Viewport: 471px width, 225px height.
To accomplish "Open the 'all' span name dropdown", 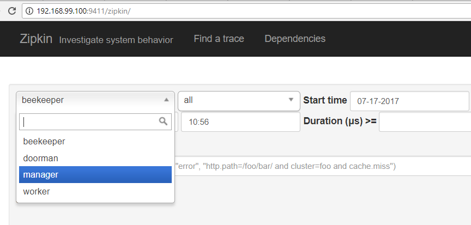I will pos(239,100).
